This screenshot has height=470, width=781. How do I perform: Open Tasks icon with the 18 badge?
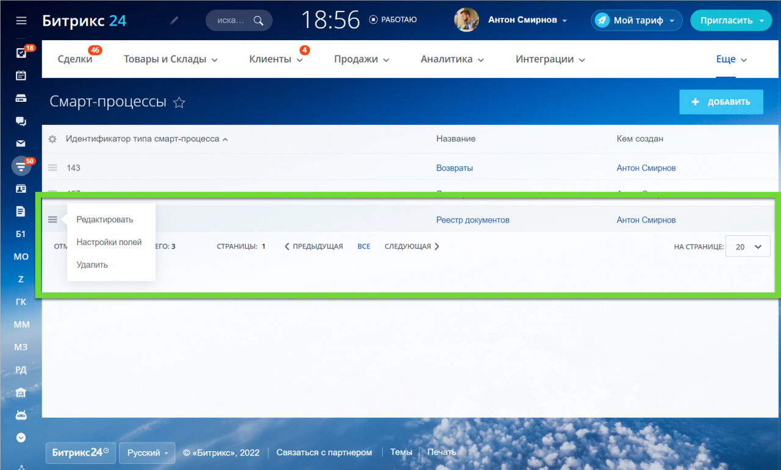21,53
